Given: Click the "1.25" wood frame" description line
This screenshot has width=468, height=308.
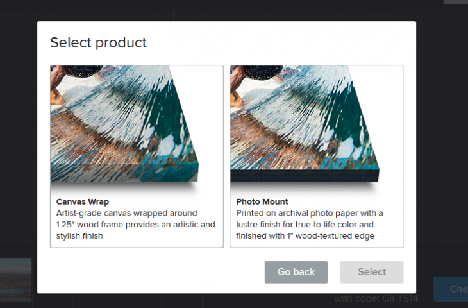Looking at the screenshot, I should 135,225.
